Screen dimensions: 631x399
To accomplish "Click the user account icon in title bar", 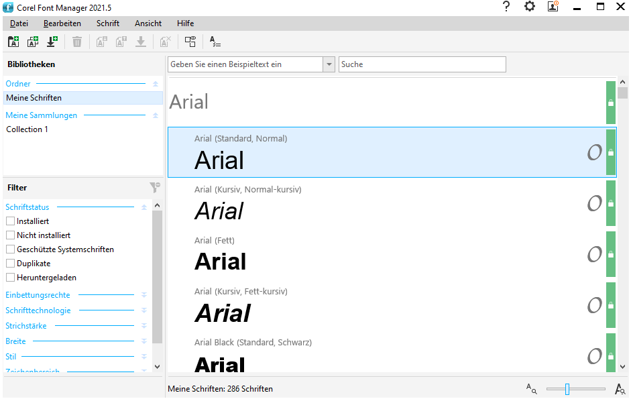I will [553, 7].
